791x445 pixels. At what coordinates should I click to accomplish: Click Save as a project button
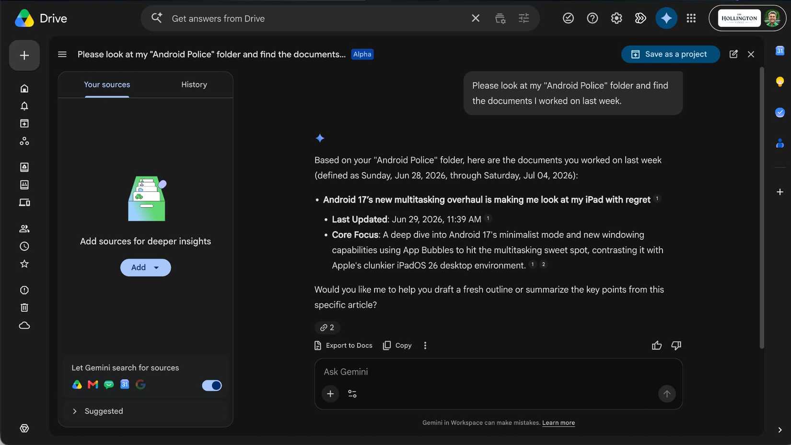(x=670, y=54)
